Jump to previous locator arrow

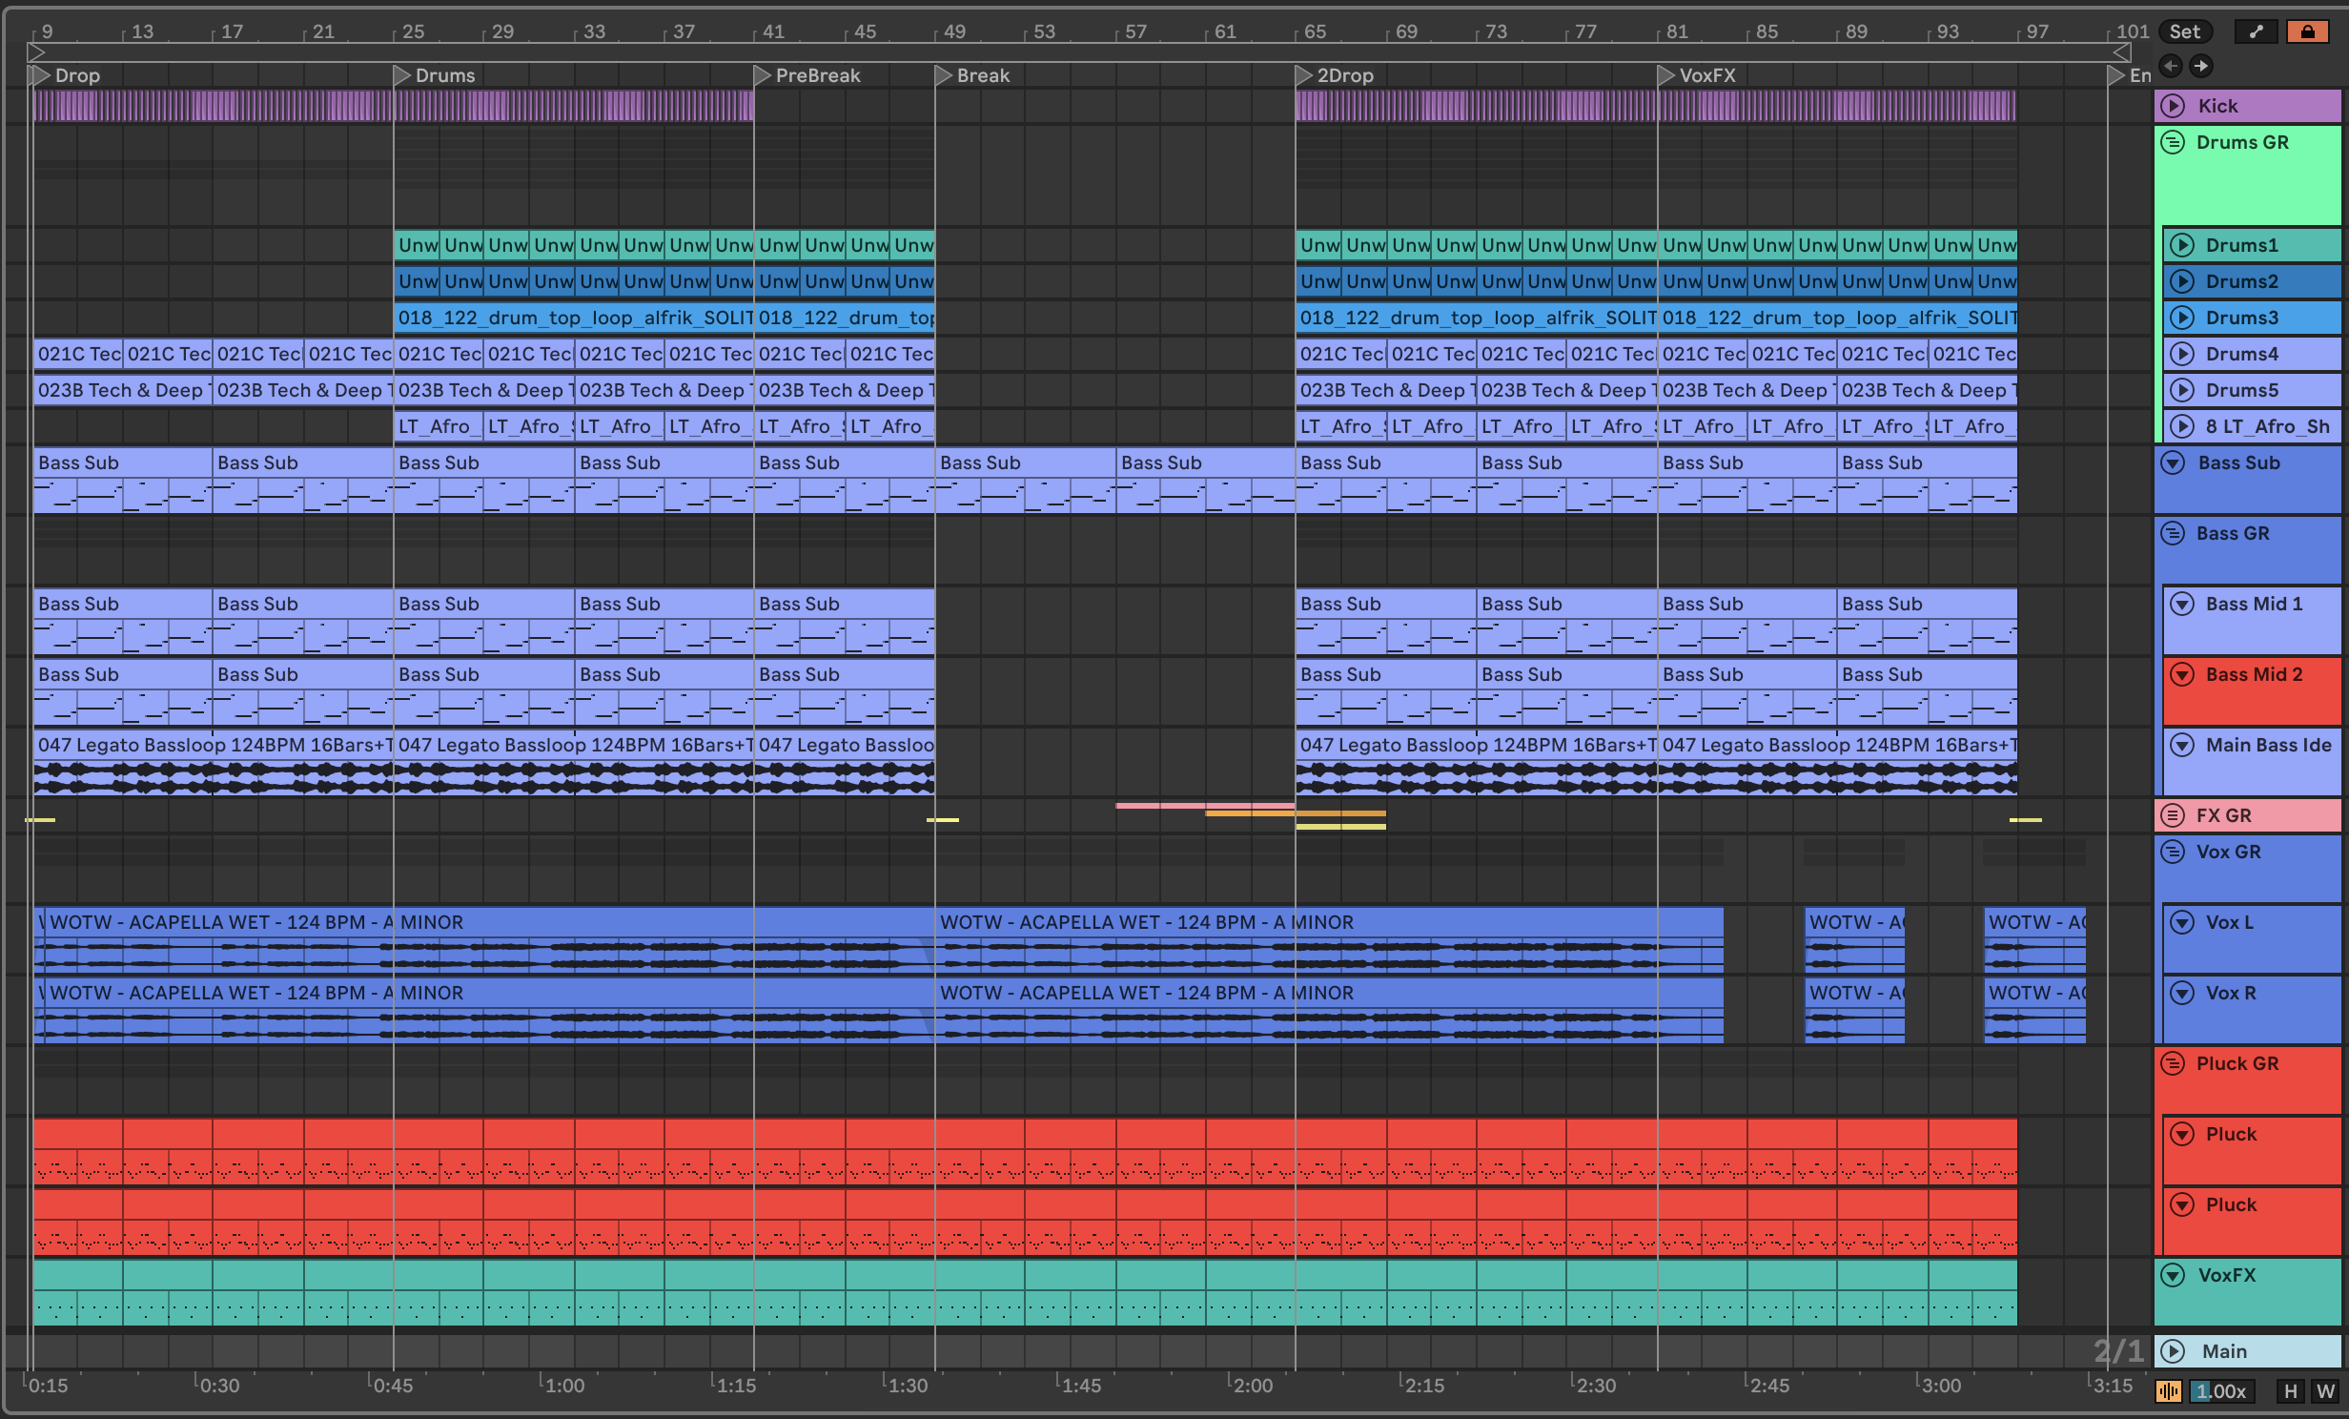2171,66
